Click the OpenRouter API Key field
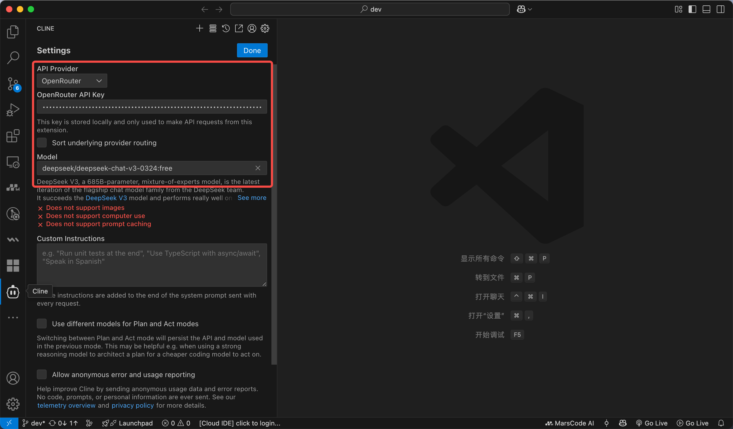733x429 pixels. pos(152,107)
